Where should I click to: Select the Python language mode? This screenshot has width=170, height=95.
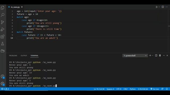[133, 89]
